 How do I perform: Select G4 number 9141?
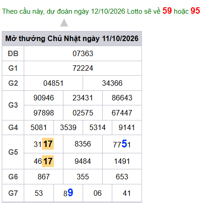click(127, 127)
